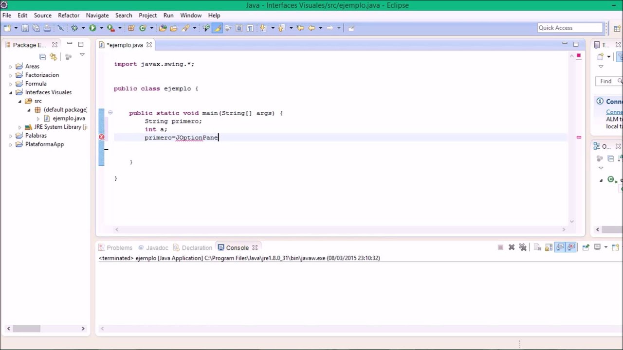The image size is (623, 350).
Task: Open the File menu
Action: tap(7, 16)
